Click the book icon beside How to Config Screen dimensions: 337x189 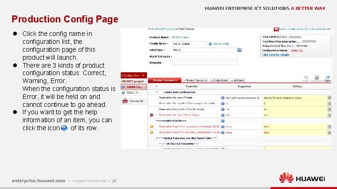pyautogui.click(x=210, y=44)
